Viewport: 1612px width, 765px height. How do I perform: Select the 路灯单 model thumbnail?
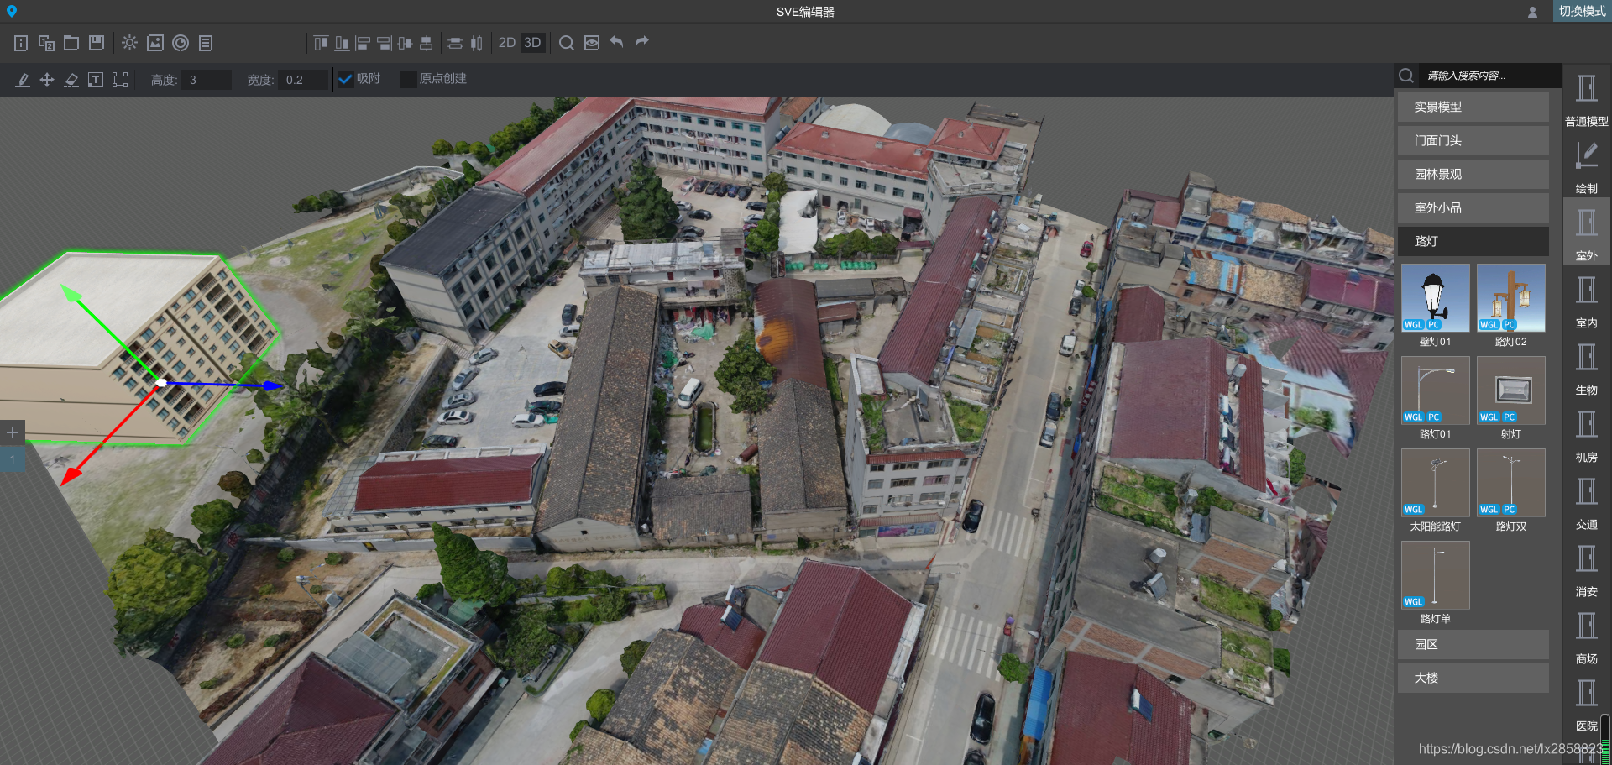[x=1436, y=575]
